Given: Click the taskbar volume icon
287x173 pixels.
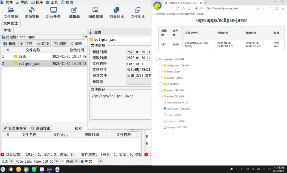Looking at the screenshot, I should pyautogui.click(x=253, y=169).
